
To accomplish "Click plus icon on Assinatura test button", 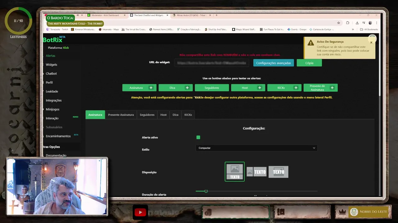I will (151, 88).
